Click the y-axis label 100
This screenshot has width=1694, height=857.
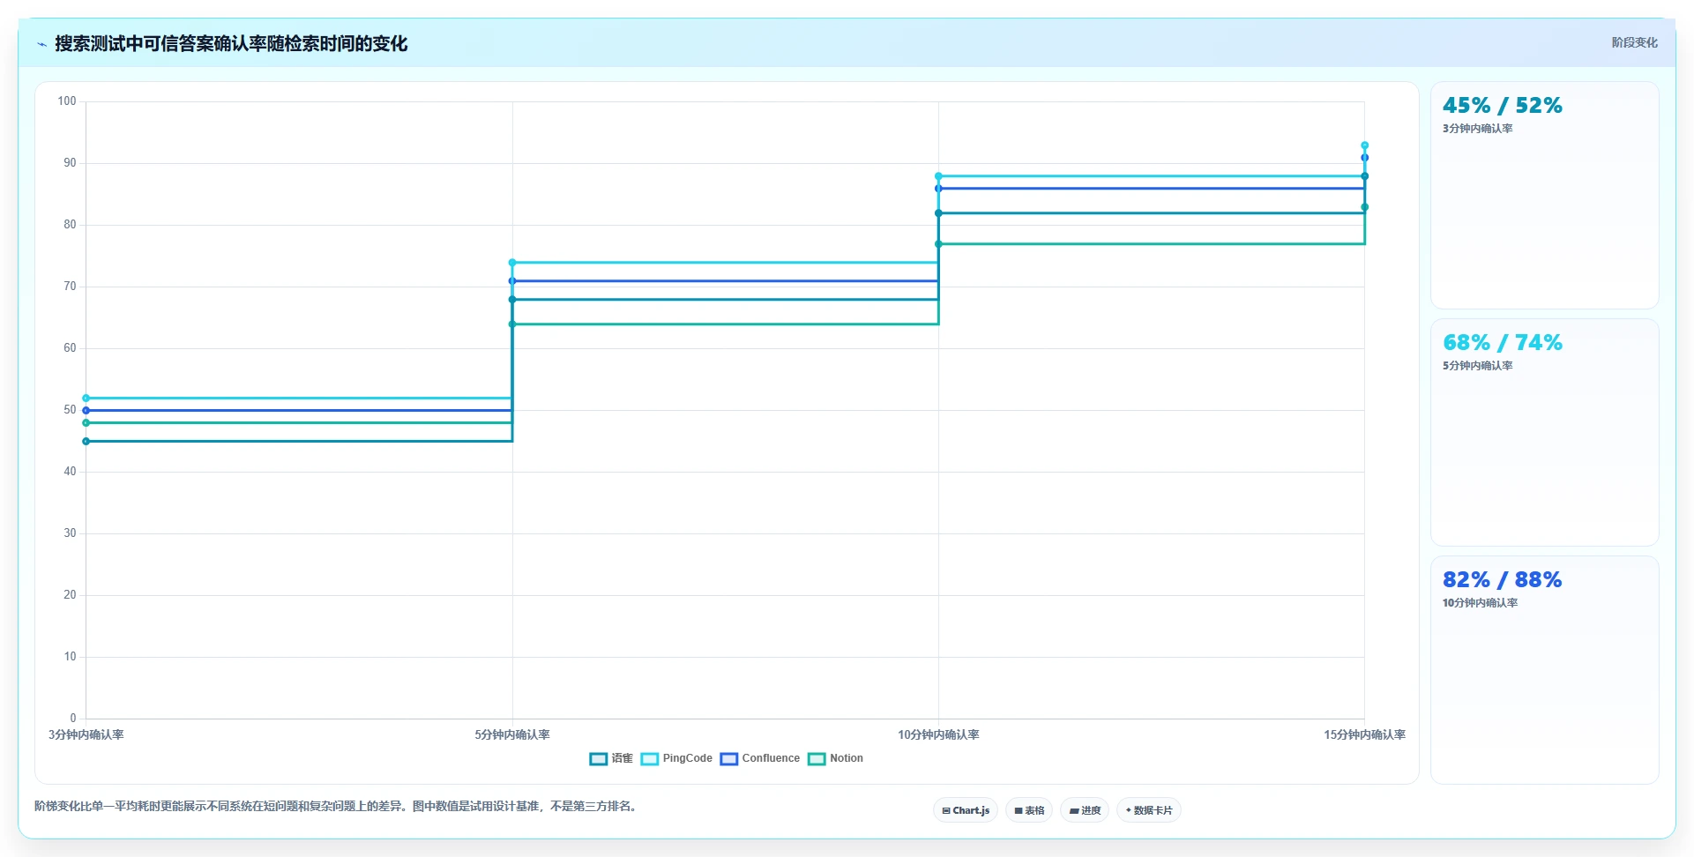pos(67,101)
